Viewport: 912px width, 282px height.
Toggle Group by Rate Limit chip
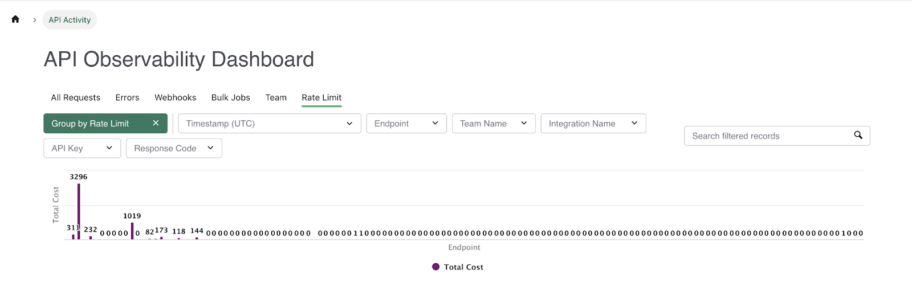(90, 124)
